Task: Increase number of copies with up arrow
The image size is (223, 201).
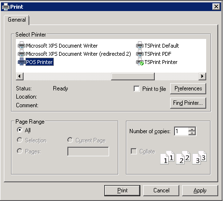Action: [192, 129]
